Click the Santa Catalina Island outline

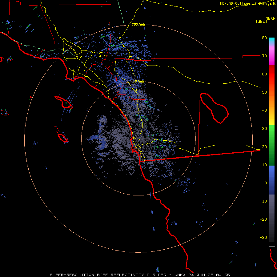(x=64, y=102)
